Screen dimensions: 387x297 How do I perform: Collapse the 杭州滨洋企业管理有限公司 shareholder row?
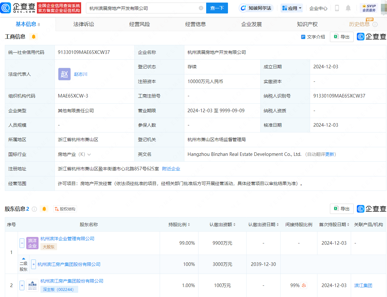(22, 243)
